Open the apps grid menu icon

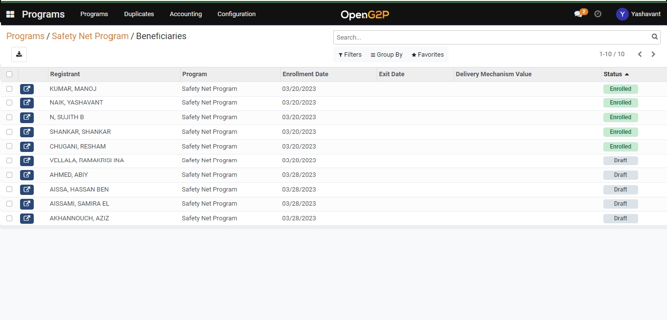click(x=10, y=14)
